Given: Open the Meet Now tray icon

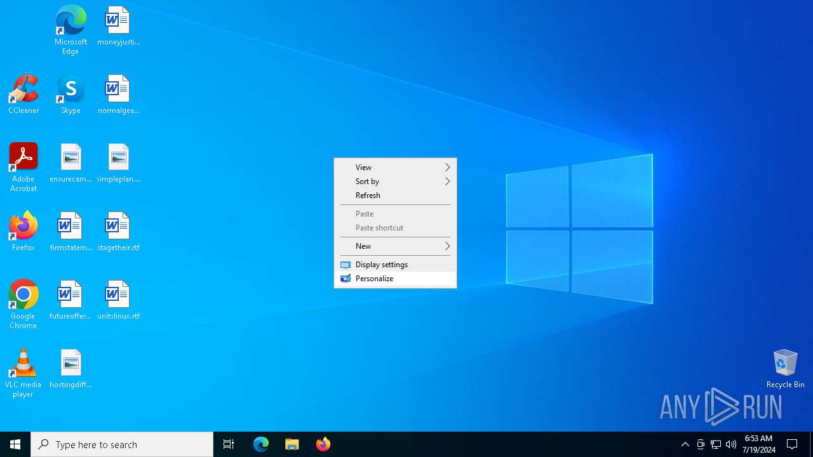Looking at the screenshot, I should coord(700,444).
